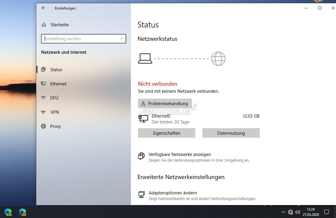The width and height of the screenshot is (336, 218).
Task: Open the Proxy settings page
Action: click(56, 126)
